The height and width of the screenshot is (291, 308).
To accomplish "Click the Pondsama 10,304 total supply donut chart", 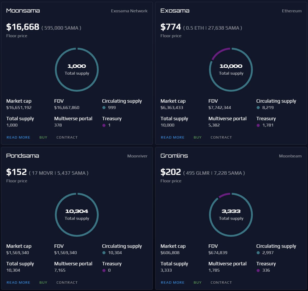I will (77, 215).
